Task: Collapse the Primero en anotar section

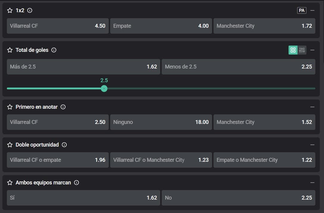Action: click(x=312, y=107)
